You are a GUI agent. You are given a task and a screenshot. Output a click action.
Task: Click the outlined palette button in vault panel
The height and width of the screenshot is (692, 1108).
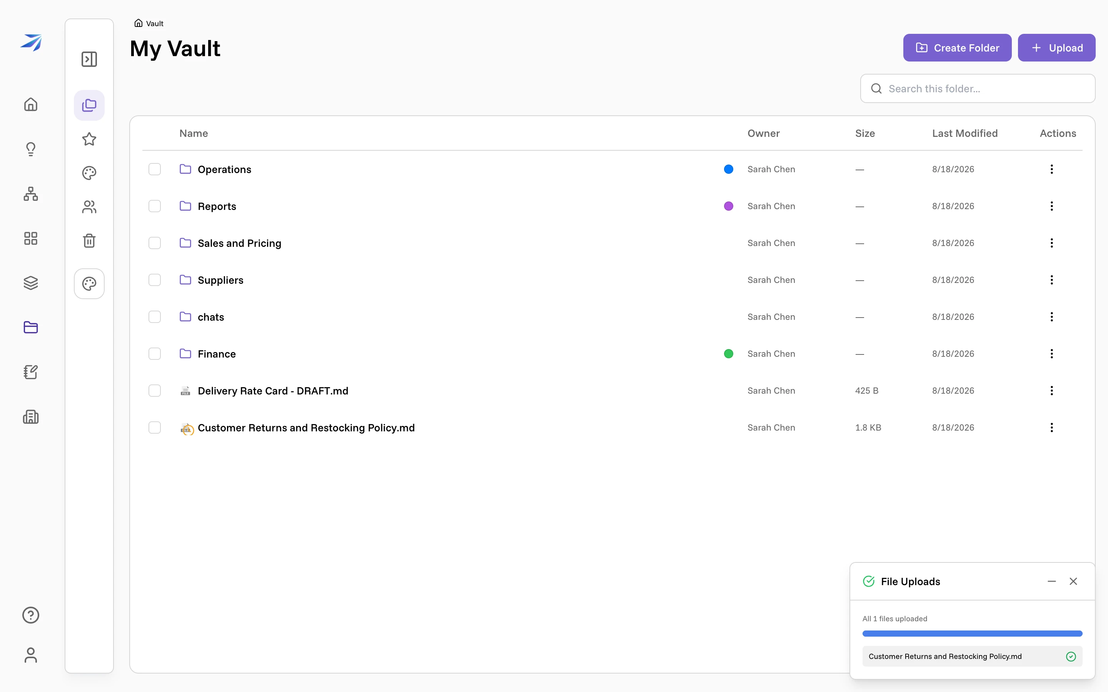tap(89, 284)
